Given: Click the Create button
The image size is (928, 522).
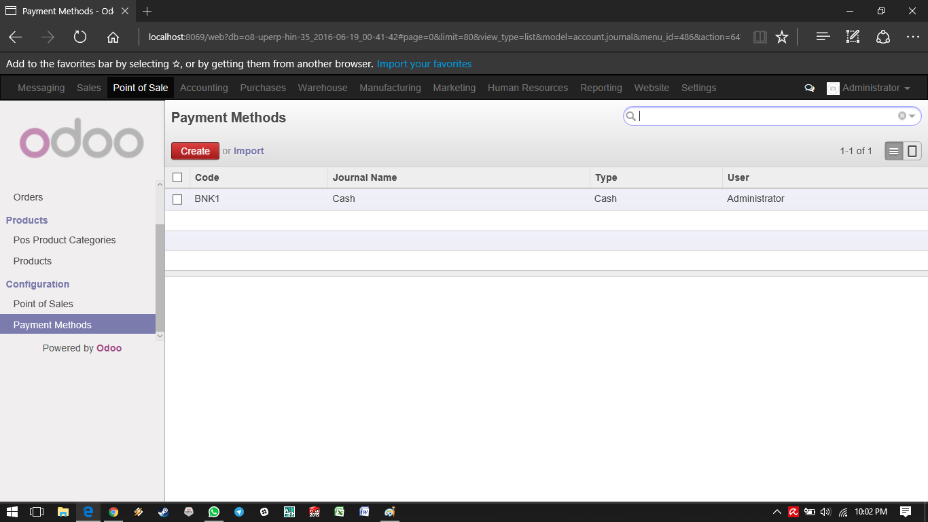Looking at the screenshot, I should [195, 151].
